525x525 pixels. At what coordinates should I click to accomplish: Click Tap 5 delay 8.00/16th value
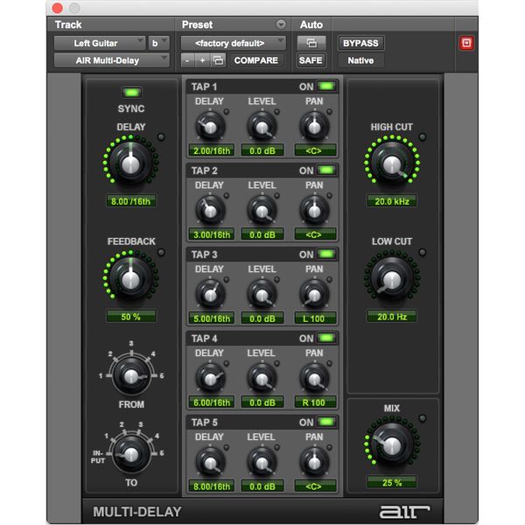pos(212,486)
